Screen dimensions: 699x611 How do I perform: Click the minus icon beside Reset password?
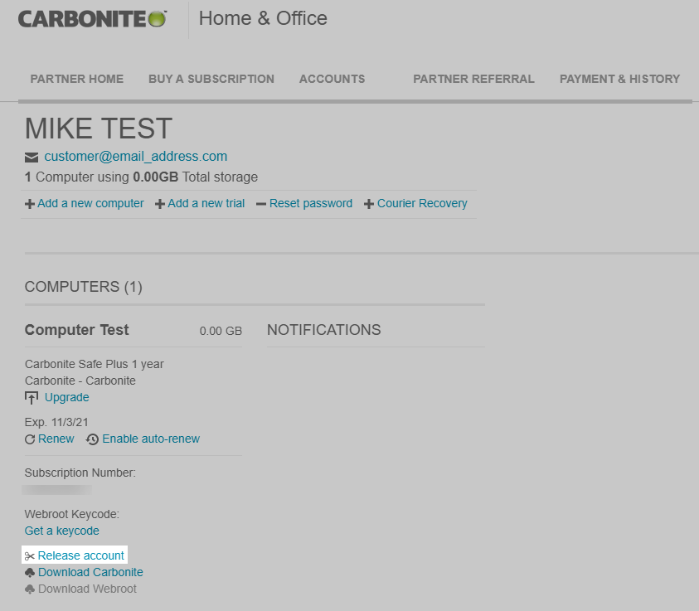click(x=261, y=204)
